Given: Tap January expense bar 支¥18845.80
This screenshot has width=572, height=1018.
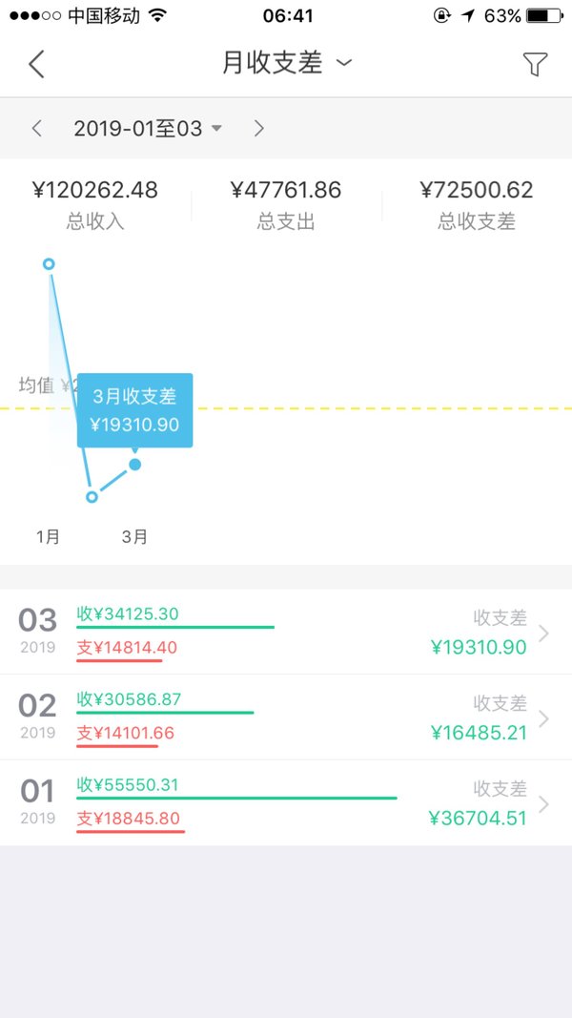Looking at the screenshot, I should (130, 822).
